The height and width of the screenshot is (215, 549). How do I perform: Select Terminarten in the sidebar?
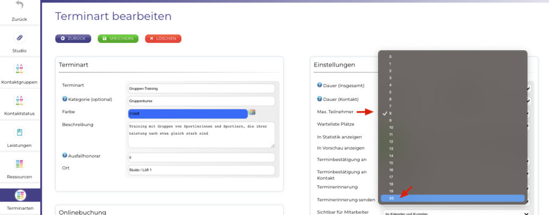pyautogui.click(x=20, y=195)
